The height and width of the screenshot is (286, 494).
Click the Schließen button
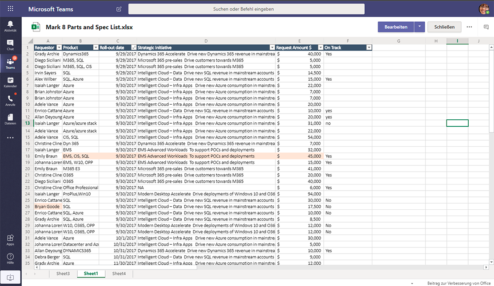pyautogui.click(x=444, y=27)
